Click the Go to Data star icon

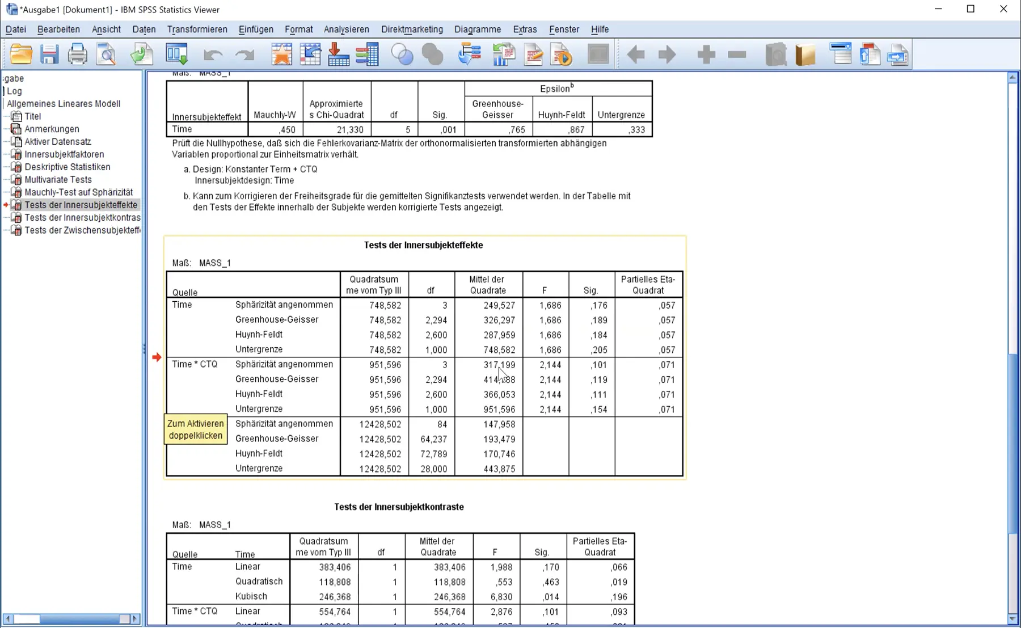pyautogui.click(x=281, y=54)
